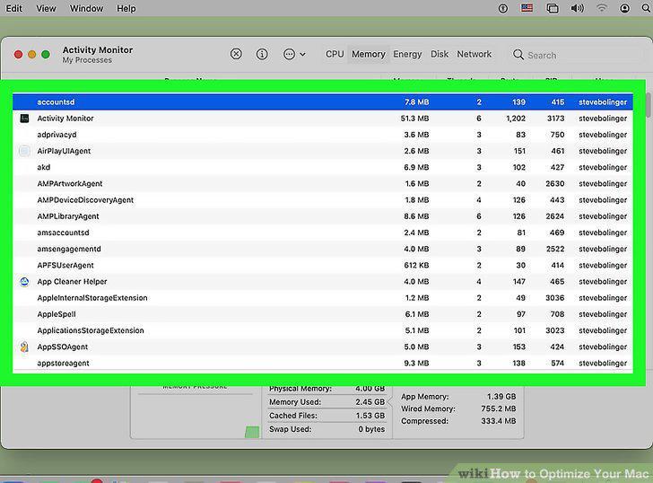Click the magnifier icon in the search field

click(x=518, y=55)
